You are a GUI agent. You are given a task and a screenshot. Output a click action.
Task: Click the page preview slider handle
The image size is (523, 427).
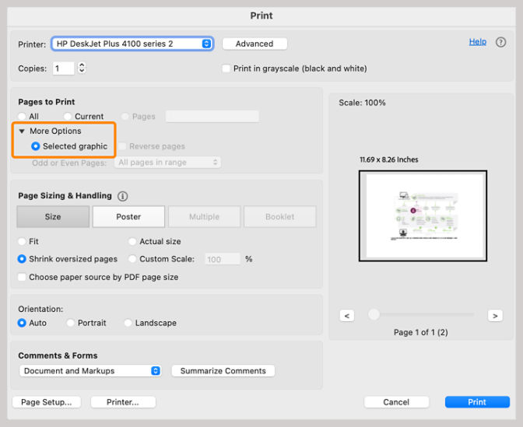point(374,314)
